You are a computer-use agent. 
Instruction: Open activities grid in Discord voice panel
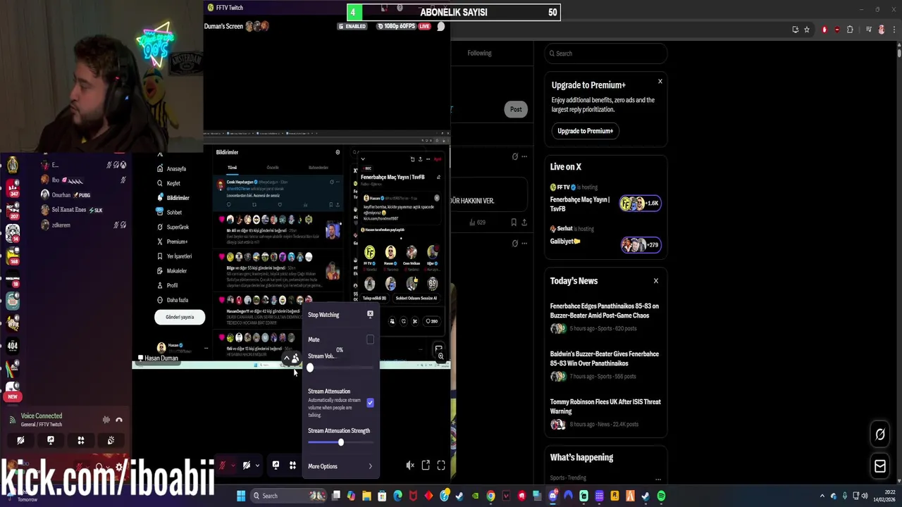tap(81, 440)
